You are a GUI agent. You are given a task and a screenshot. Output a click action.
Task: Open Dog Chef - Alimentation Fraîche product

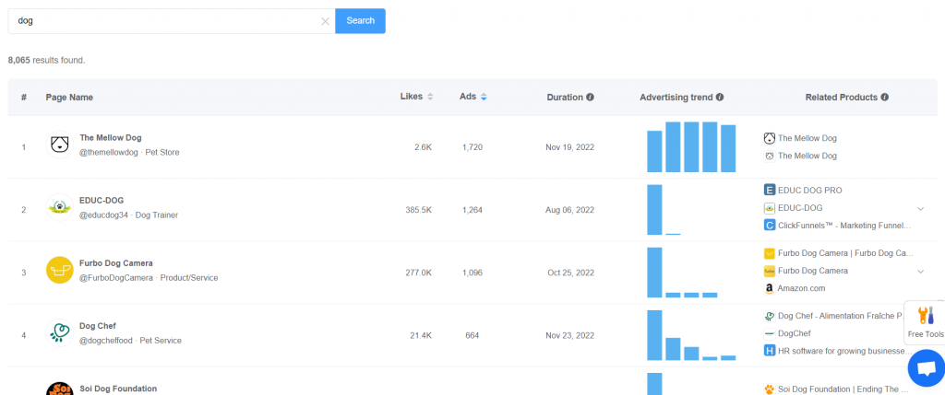click(x=835, y=316)
